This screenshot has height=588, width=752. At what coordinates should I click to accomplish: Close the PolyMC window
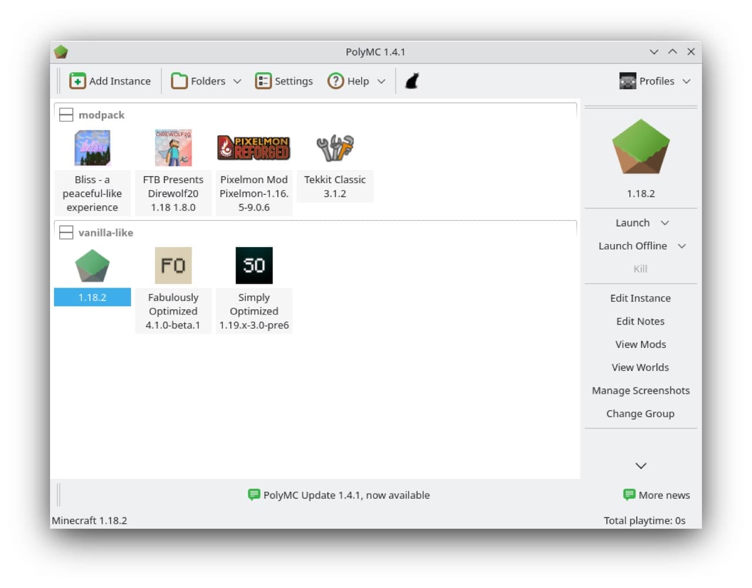pos(691,52)
